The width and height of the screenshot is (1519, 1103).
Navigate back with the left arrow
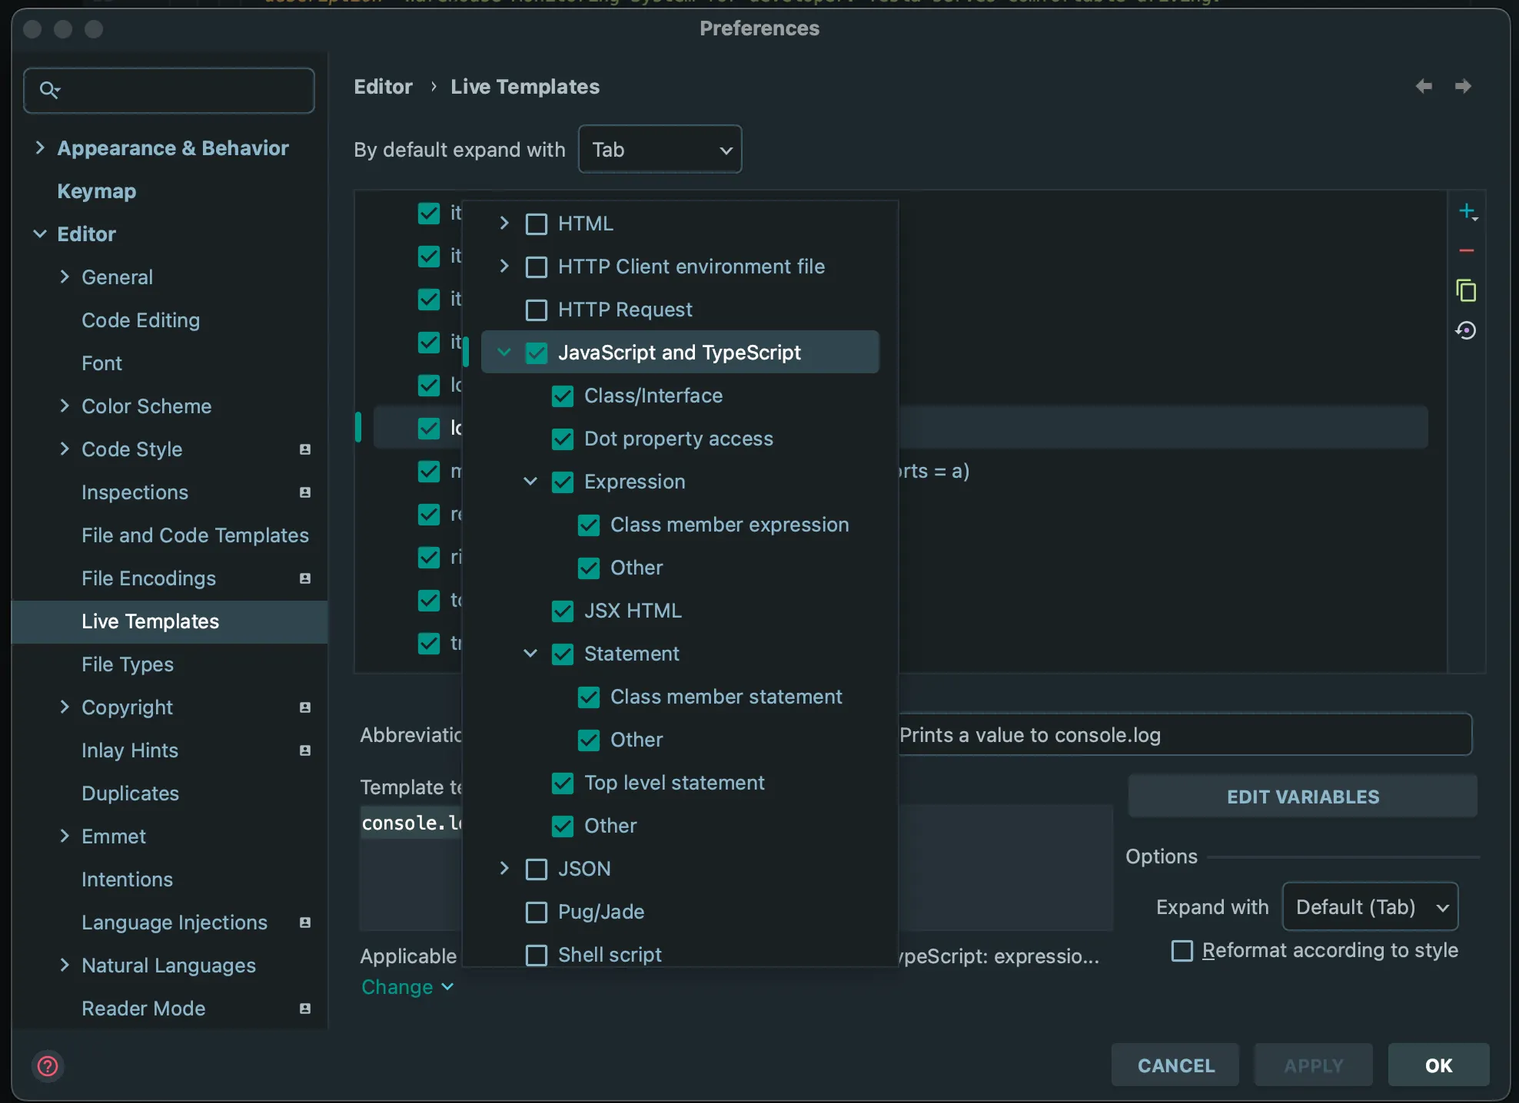tap(1424, 86)
